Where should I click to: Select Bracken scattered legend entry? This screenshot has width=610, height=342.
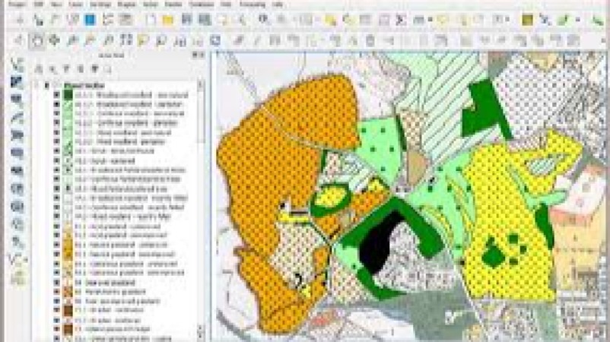point(108,320)
